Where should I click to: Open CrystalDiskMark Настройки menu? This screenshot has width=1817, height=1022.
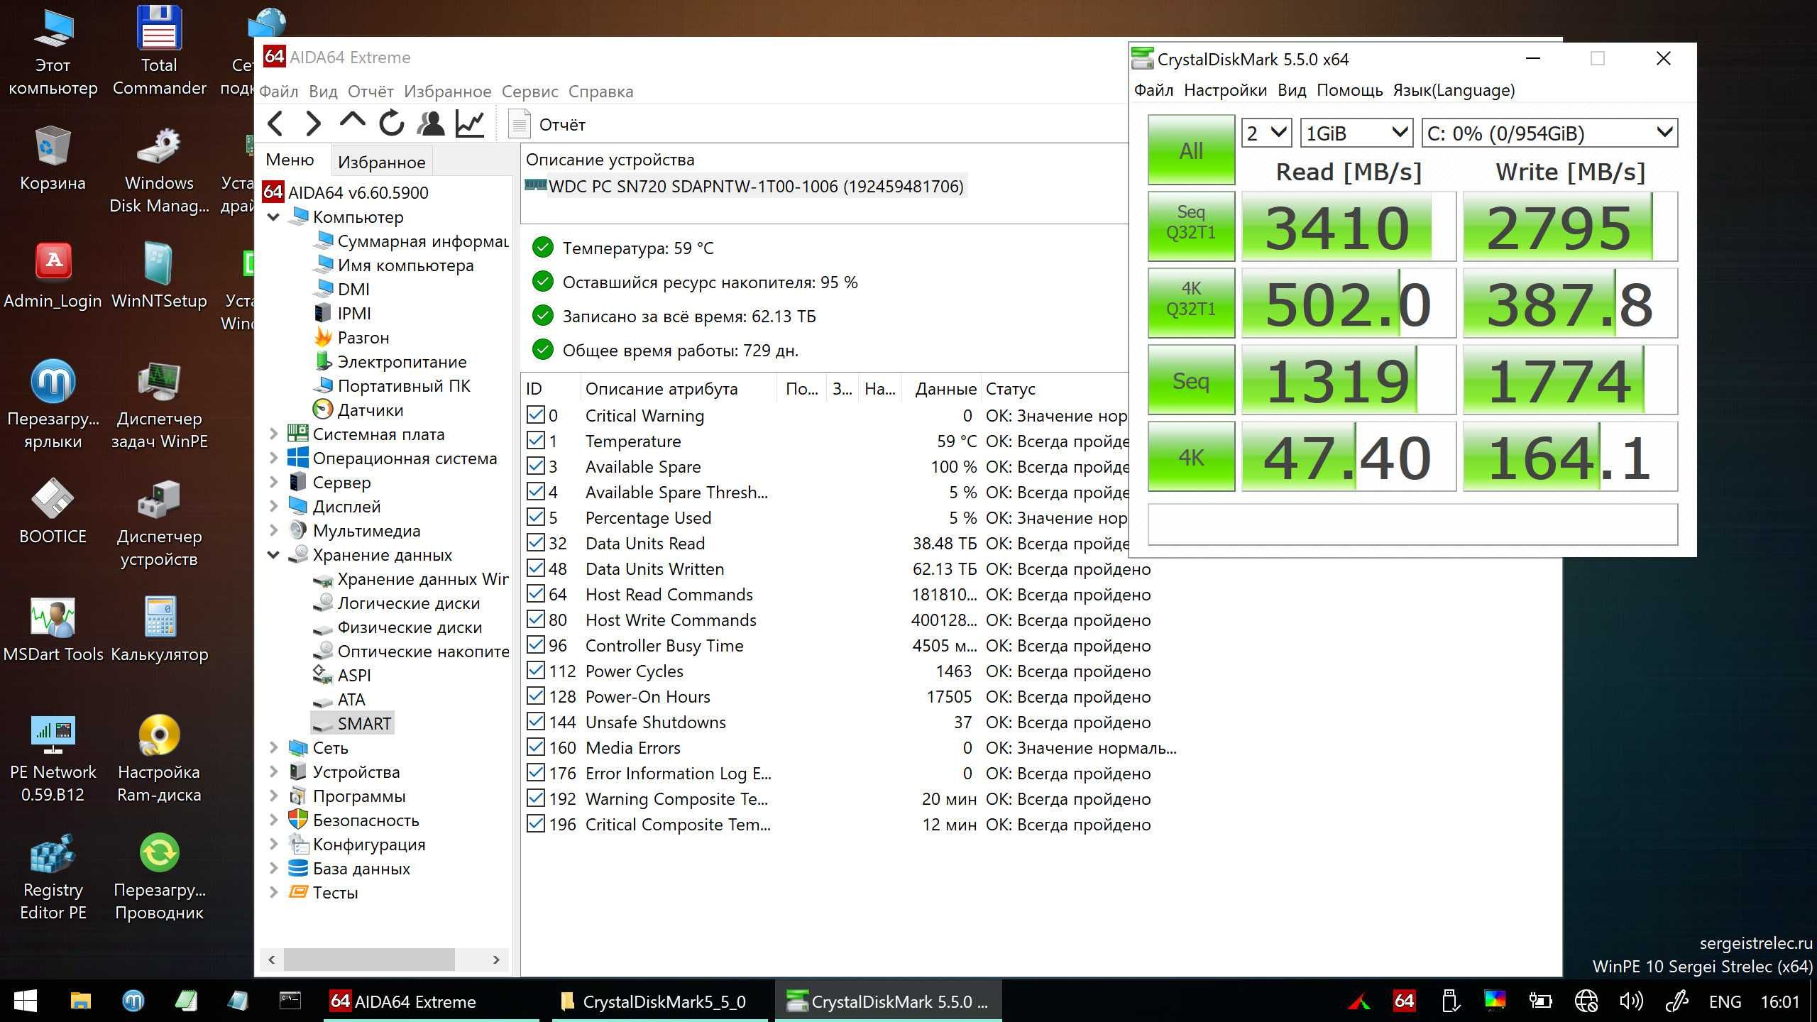tap(1225, 90)
